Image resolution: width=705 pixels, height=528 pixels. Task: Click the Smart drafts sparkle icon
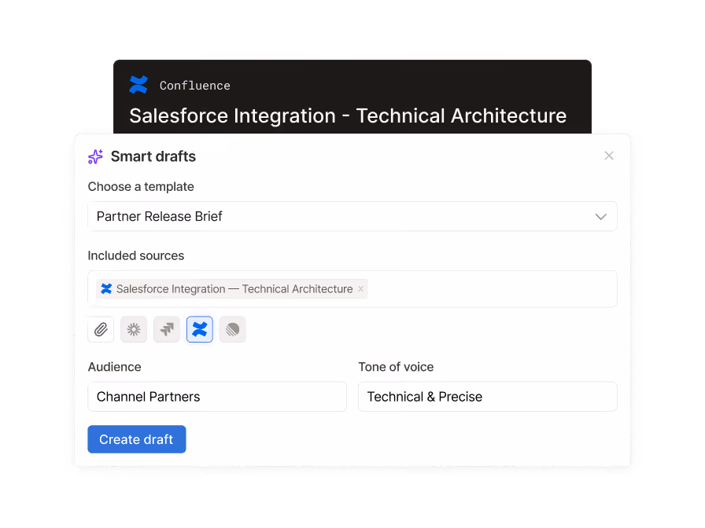pyautogui.click(x=95, y=156)
